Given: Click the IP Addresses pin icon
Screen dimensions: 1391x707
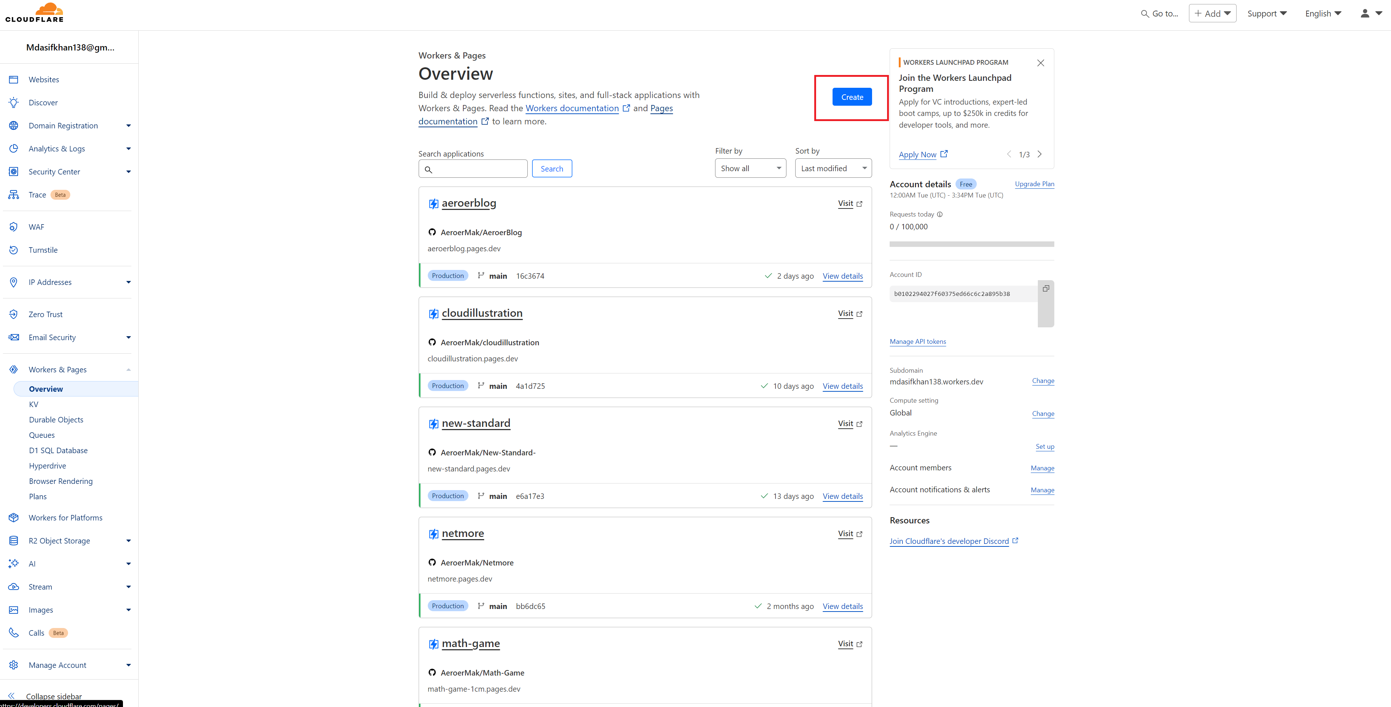Looking at the screenshot, I should pyautogui.click(x=14, y=282).
